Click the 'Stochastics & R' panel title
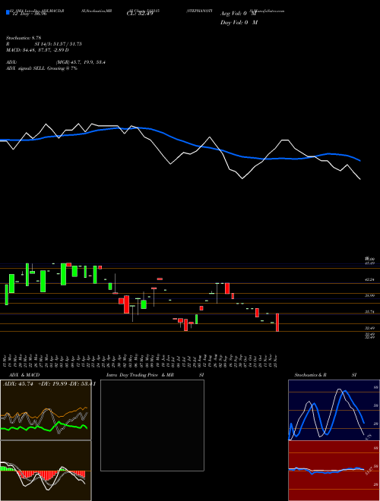 tap(310, 375)
